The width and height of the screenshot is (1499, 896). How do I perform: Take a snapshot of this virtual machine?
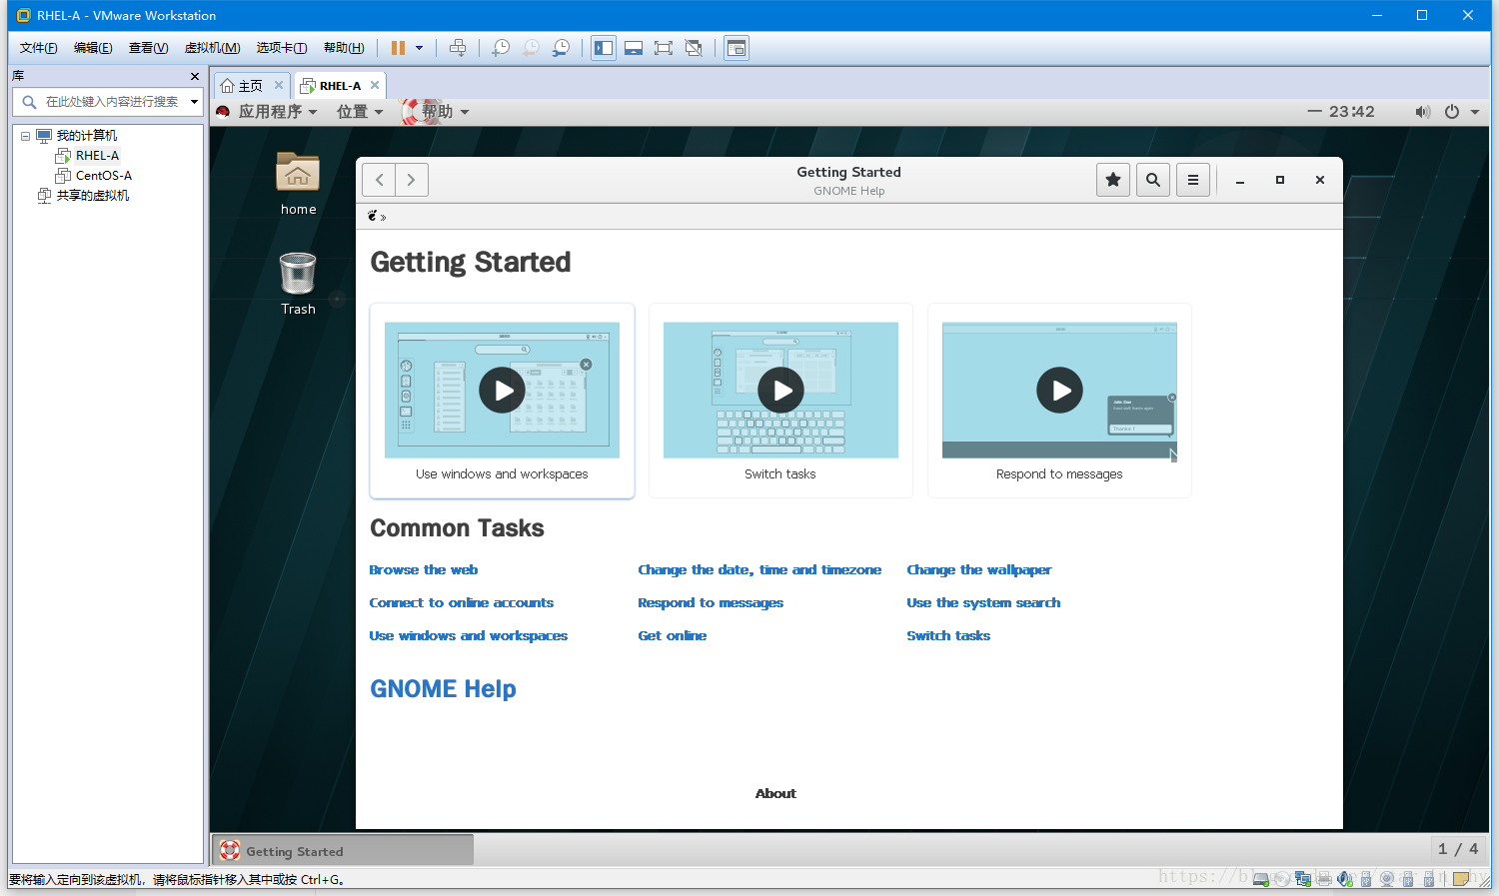501,48
